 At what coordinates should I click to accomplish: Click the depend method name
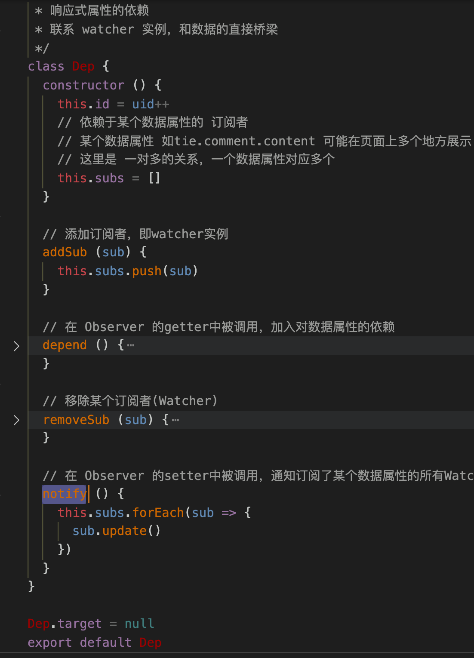(x=65, y=345)
